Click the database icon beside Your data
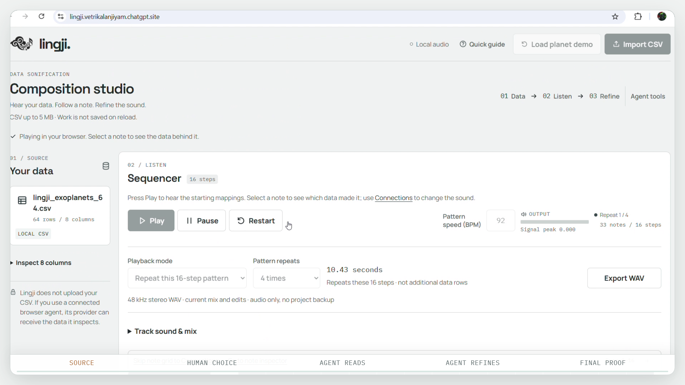 click(x=106, y=166)
